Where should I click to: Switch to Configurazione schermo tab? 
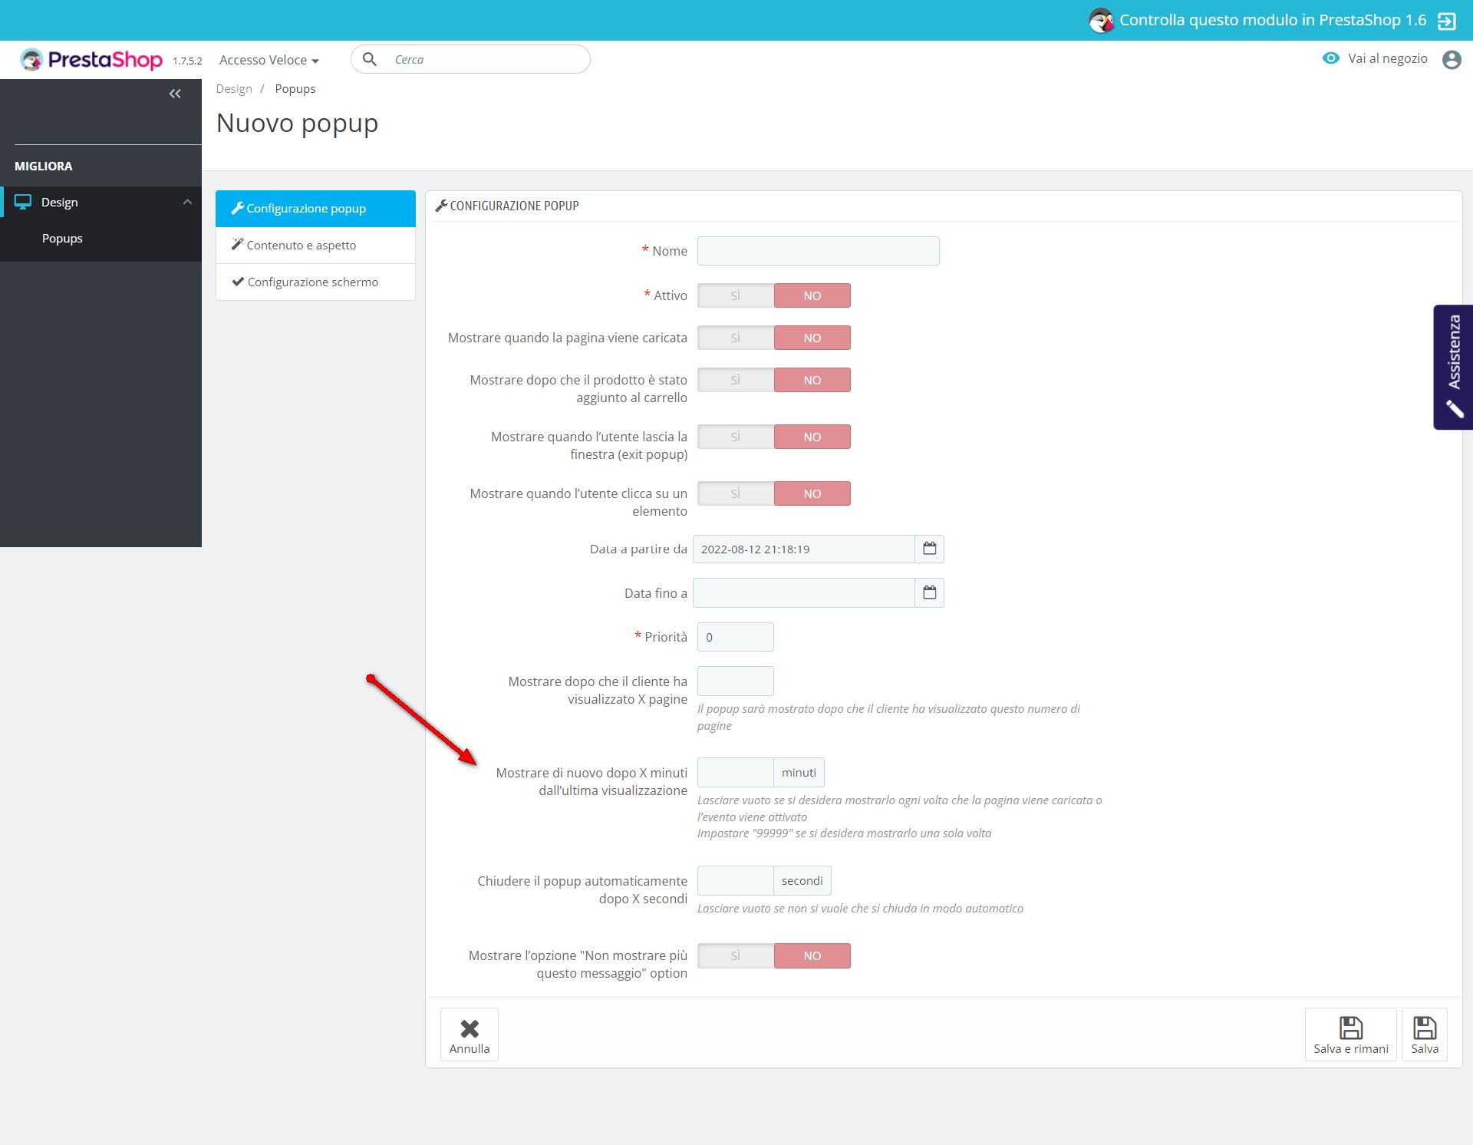(312, 282)
